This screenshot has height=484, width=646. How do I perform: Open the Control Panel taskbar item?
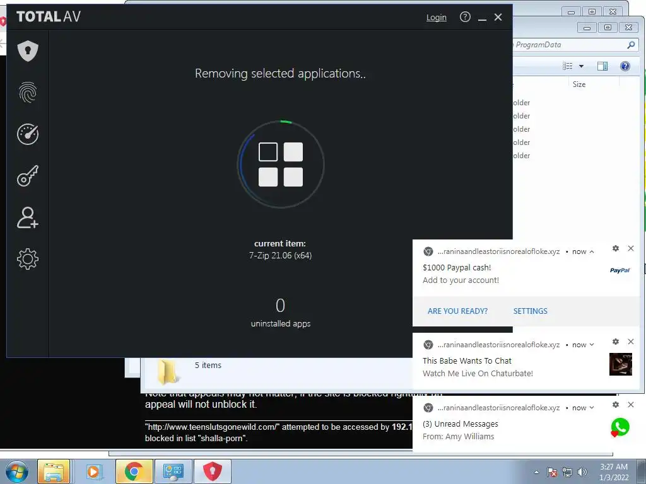[x=173, y=471]
